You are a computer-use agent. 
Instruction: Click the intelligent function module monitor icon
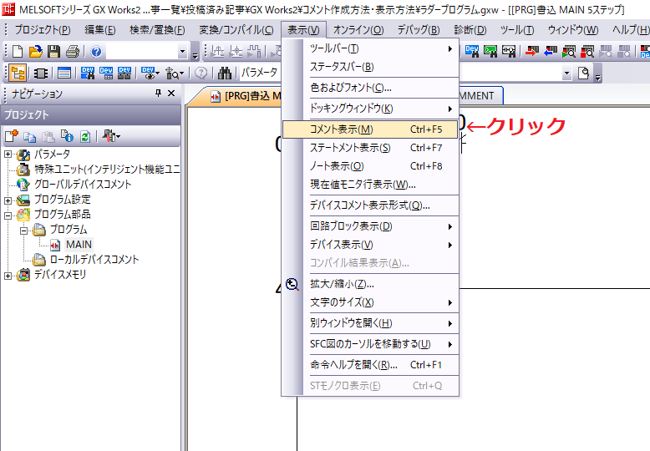(171, 73)
